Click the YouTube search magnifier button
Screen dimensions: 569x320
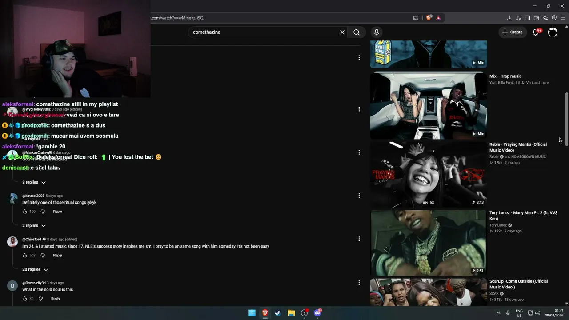(357, 32)
